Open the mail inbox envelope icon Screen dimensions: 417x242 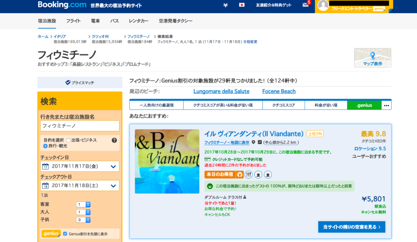[x=305, y=5]
